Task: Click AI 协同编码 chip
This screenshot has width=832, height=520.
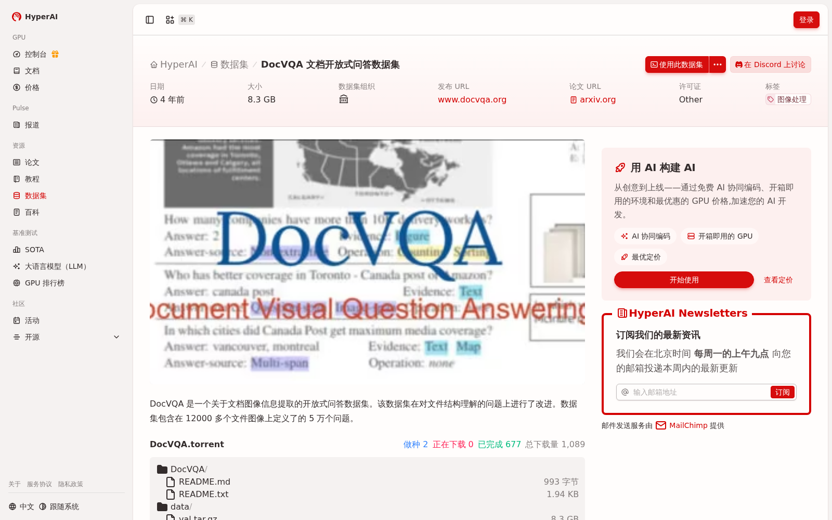Action: coord(645,236)
